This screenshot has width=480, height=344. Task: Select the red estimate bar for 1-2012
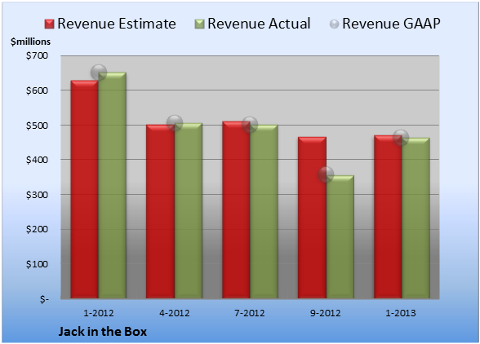click(x=85, y=189)
